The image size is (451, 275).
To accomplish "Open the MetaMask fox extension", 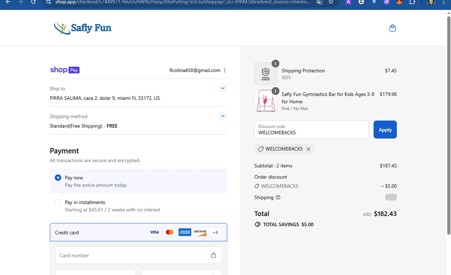I will click(399, 2).
